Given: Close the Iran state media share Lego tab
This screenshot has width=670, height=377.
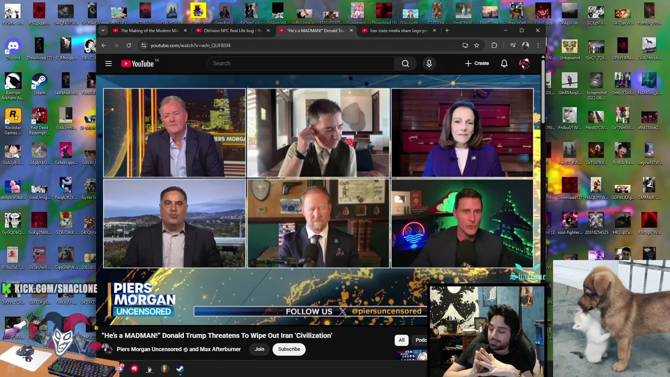Looking at the screenshot, I should coord(434,30).
